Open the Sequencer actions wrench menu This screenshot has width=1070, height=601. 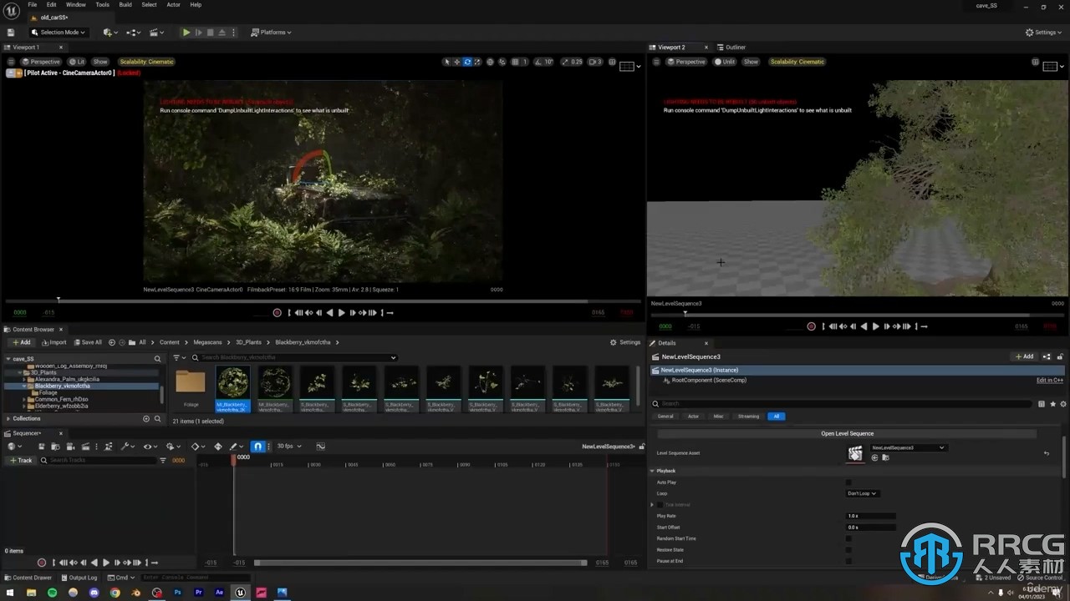point(126,447)
